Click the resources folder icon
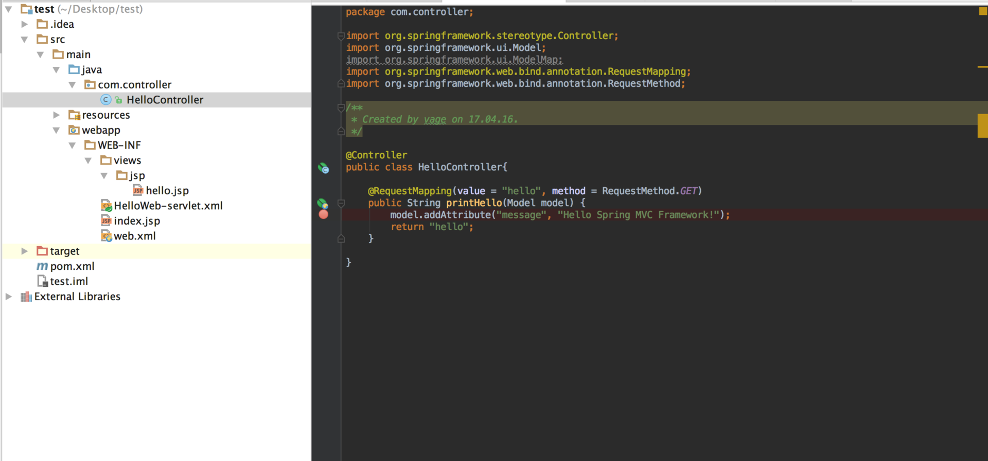The image size is (988, 461). (x=74, y=115)
